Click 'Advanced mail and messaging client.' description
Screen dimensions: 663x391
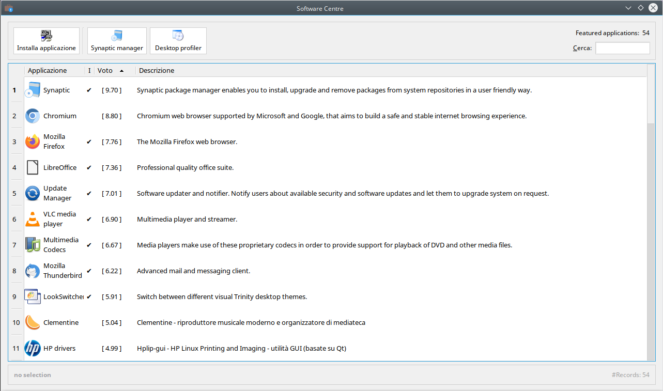coord(193,271)
